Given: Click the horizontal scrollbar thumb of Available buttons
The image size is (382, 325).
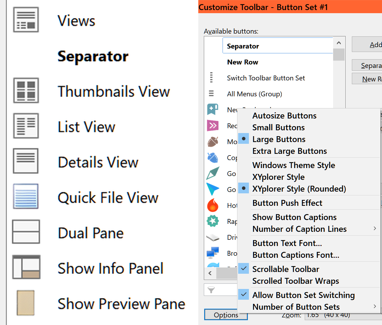Looking at the screenshot, I should point(227,273).
